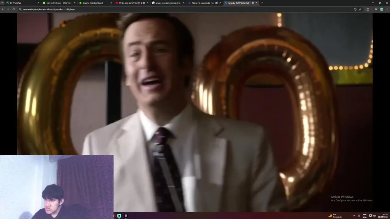
Task: Switch to 'en que serie del universo' tab
Action: tap(168, 3)
